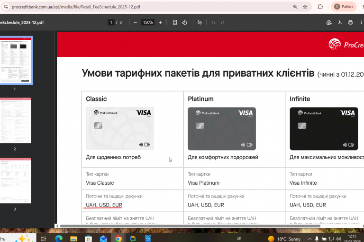Open Google Chat from the taskbar
Screen dimensions: 364x242
point(133,239)
